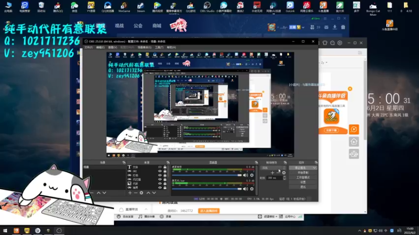Adjust 麦克风/Aux volume slider
This screenshot has height=235, width=419.
[207, 189]
